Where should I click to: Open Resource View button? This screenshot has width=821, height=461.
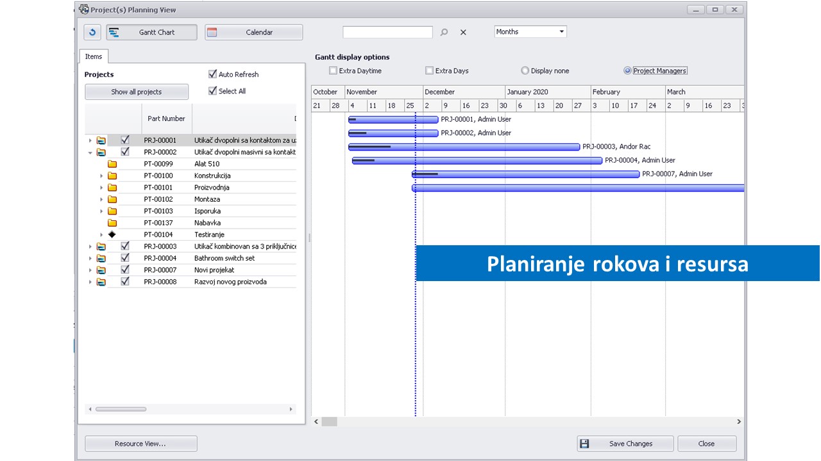click(140, 444)
